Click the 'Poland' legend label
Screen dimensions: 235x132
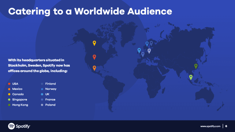click(x=50, y=105)
